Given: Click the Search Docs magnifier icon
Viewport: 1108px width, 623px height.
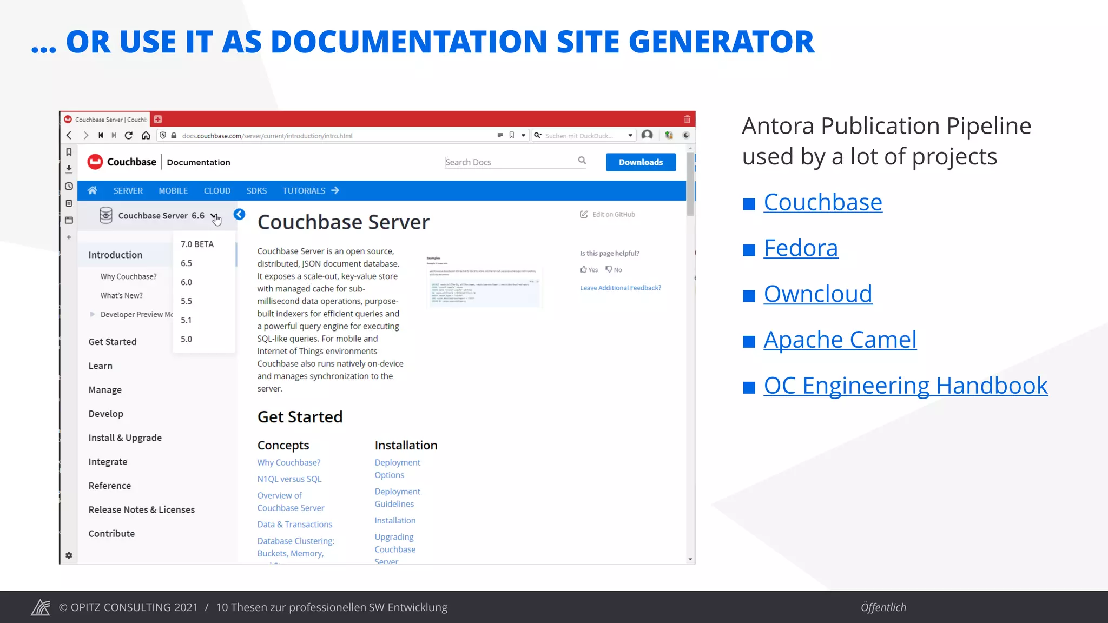Looking at the screenshot, I should (x=582, y=160).
